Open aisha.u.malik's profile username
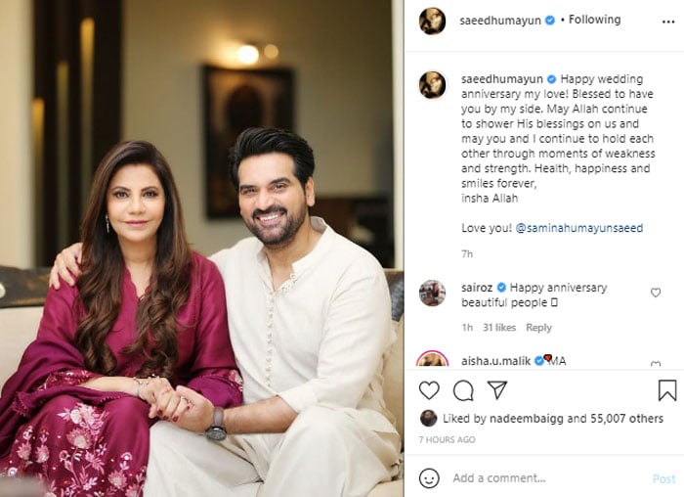Image resolution: width=684 pixels, height=497 pixels. 495,361
